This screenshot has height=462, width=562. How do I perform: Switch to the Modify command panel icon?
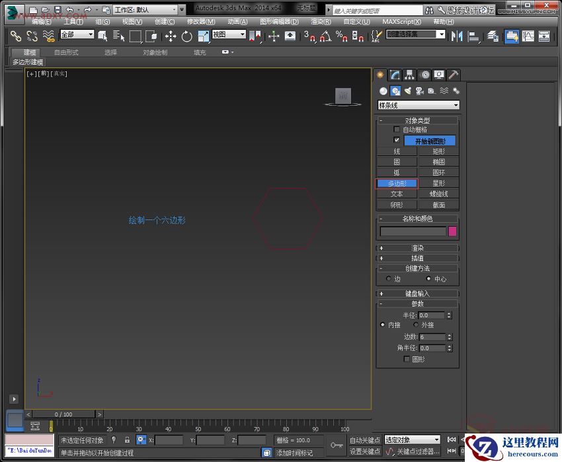coord(395,74)
